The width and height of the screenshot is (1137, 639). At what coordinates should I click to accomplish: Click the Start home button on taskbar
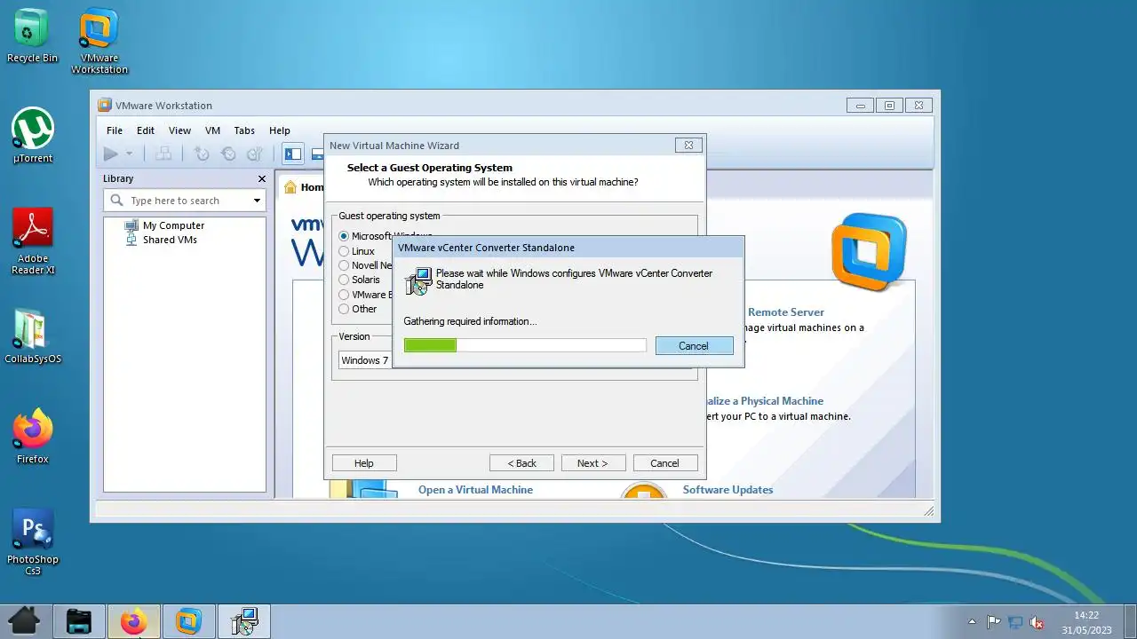24,620
